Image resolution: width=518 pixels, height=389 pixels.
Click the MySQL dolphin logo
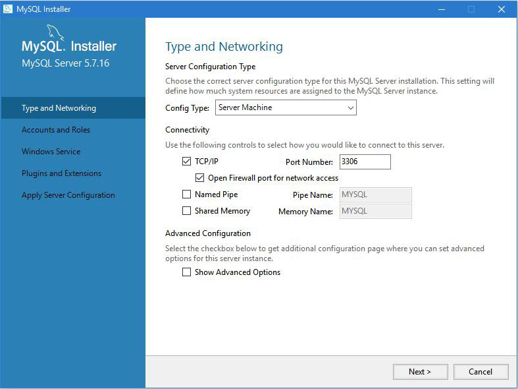(55, 33)
